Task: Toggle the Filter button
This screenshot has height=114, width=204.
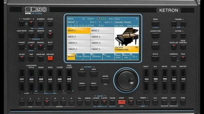Action: click(x=22, y=58)
